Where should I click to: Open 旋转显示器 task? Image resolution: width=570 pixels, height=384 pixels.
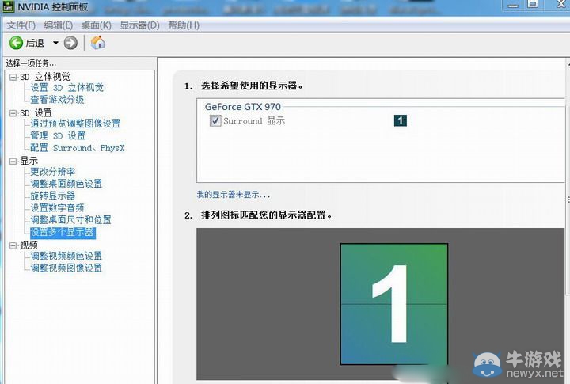point(53,196)
